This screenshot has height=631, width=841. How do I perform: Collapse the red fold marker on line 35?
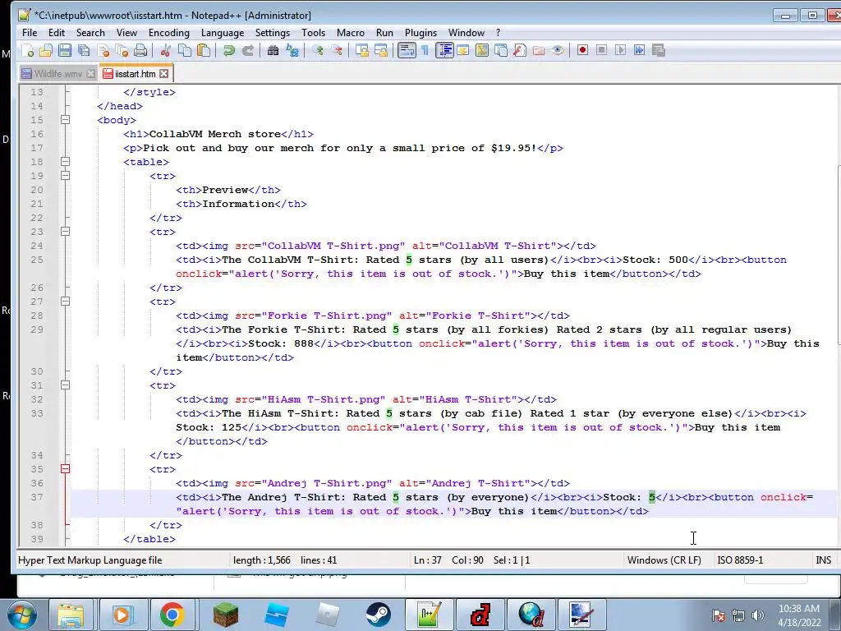tap(65, 469)
